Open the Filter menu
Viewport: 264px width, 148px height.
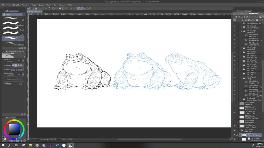[x=55, y=5]
